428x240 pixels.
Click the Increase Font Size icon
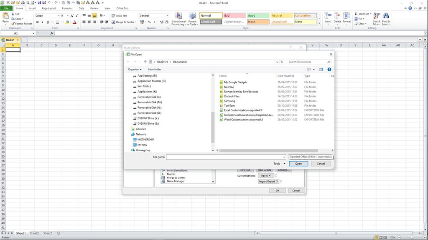72,16
